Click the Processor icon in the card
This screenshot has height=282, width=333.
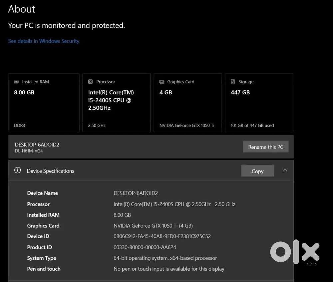click(x=91, y=82)
